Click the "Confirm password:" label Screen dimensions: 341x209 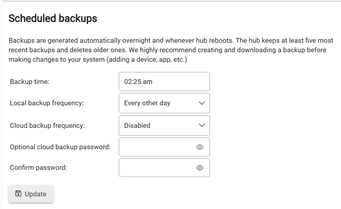38,167
